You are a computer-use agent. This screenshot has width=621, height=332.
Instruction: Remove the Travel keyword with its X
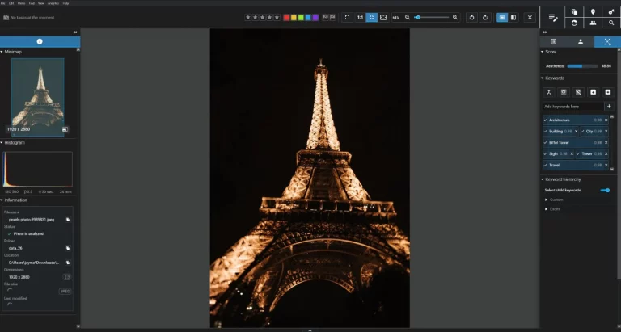(606, 164)
